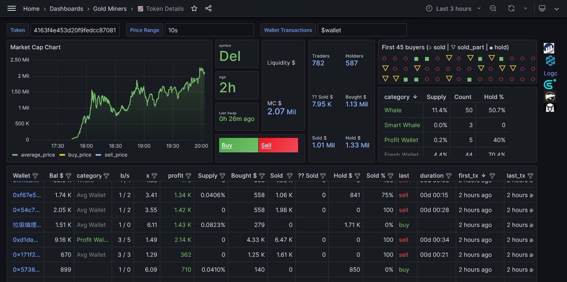Open filter for first_tx column
This screenshot has width=567, height=282.
pyautogui.click(x=492, y=176)
